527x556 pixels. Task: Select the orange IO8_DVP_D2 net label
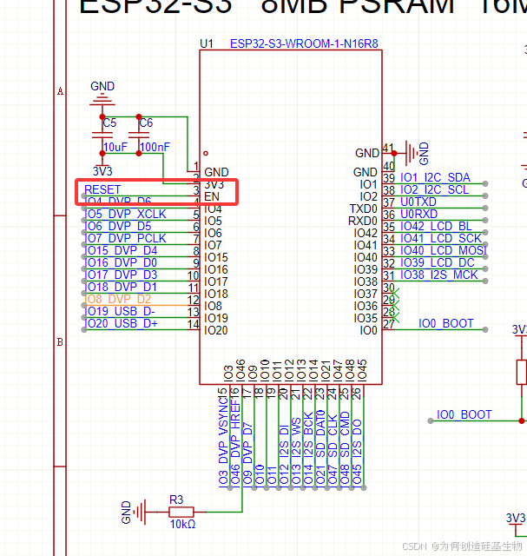[118, 299]
